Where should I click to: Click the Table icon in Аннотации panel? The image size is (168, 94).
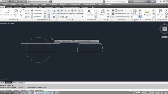(x=96, y=17)
